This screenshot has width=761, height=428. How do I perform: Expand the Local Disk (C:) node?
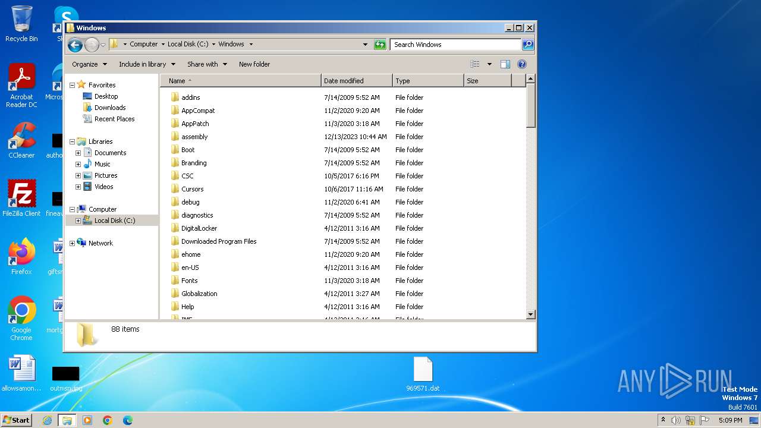coord(78,221)
